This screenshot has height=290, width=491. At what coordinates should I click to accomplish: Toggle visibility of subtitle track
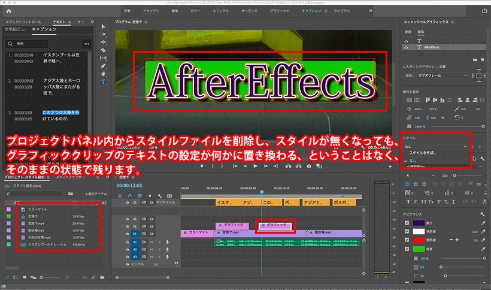pyautogui.click(x=151, y=203)
